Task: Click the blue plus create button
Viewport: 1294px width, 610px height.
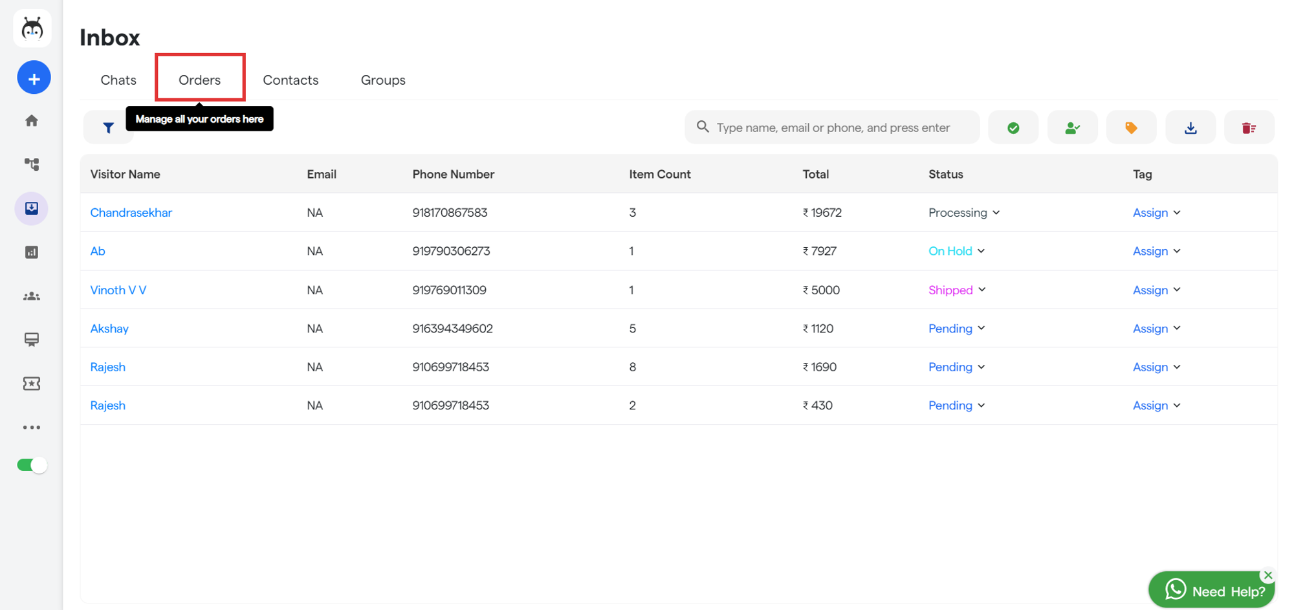Action: (x=34, y=78)
